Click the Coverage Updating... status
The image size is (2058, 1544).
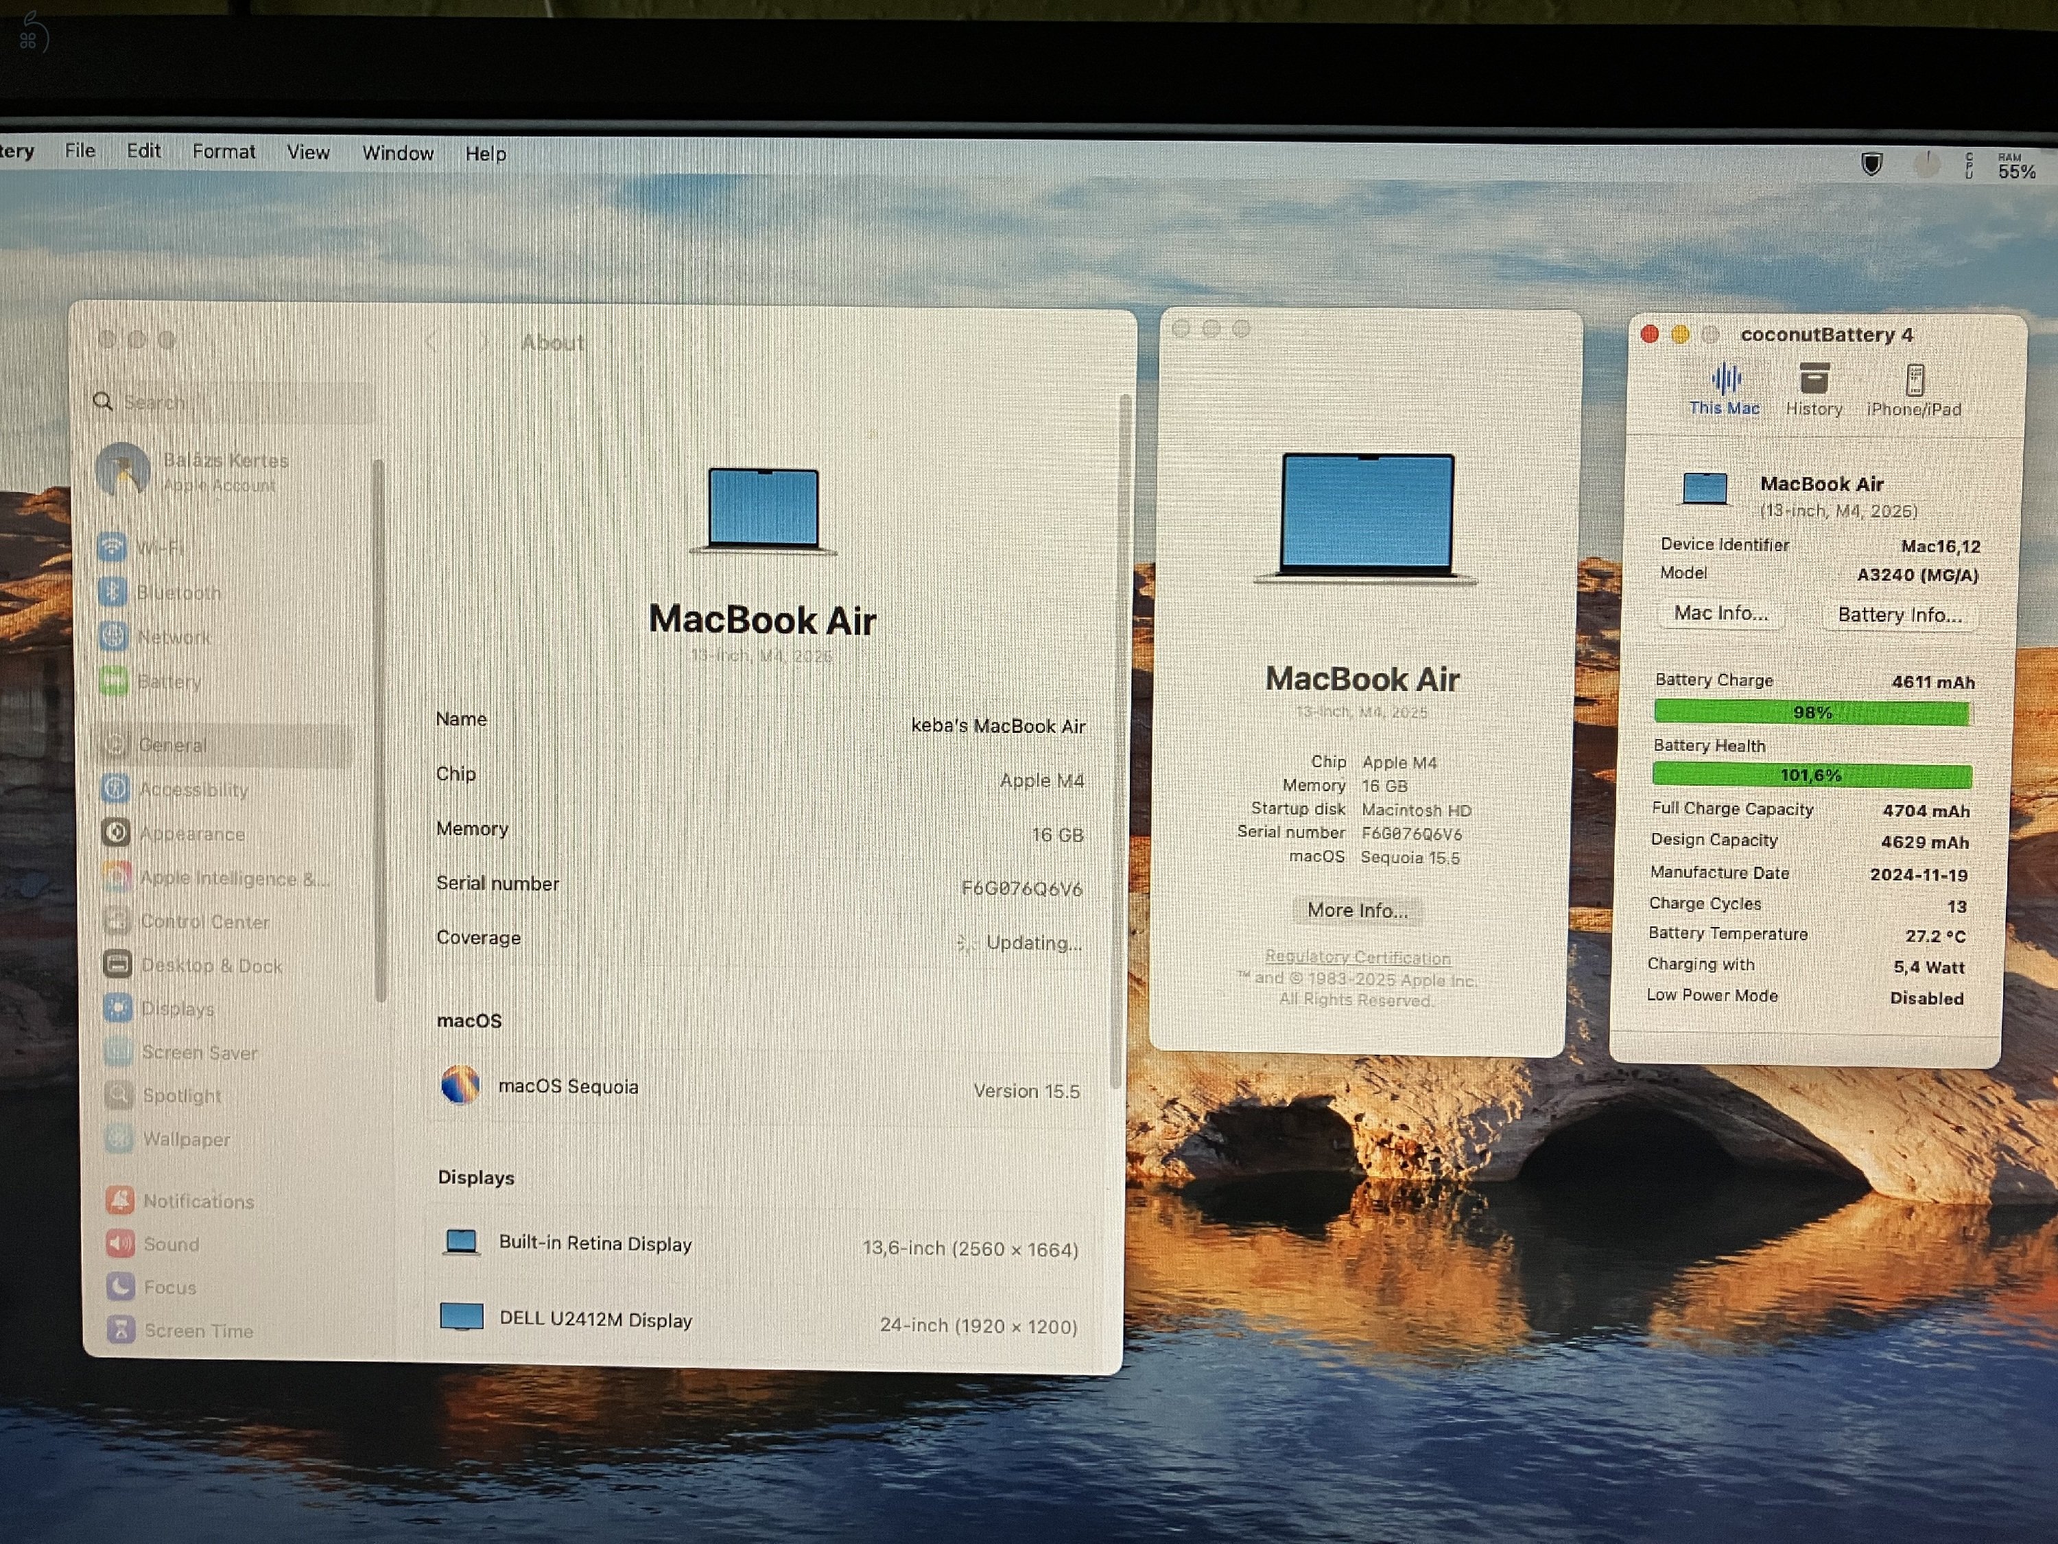coord(1019,943)
